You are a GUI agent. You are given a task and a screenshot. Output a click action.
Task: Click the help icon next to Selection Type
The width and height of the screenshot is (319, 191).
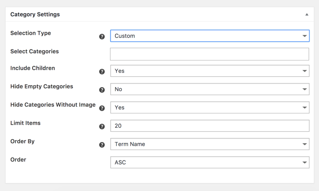tap(102, 37)
